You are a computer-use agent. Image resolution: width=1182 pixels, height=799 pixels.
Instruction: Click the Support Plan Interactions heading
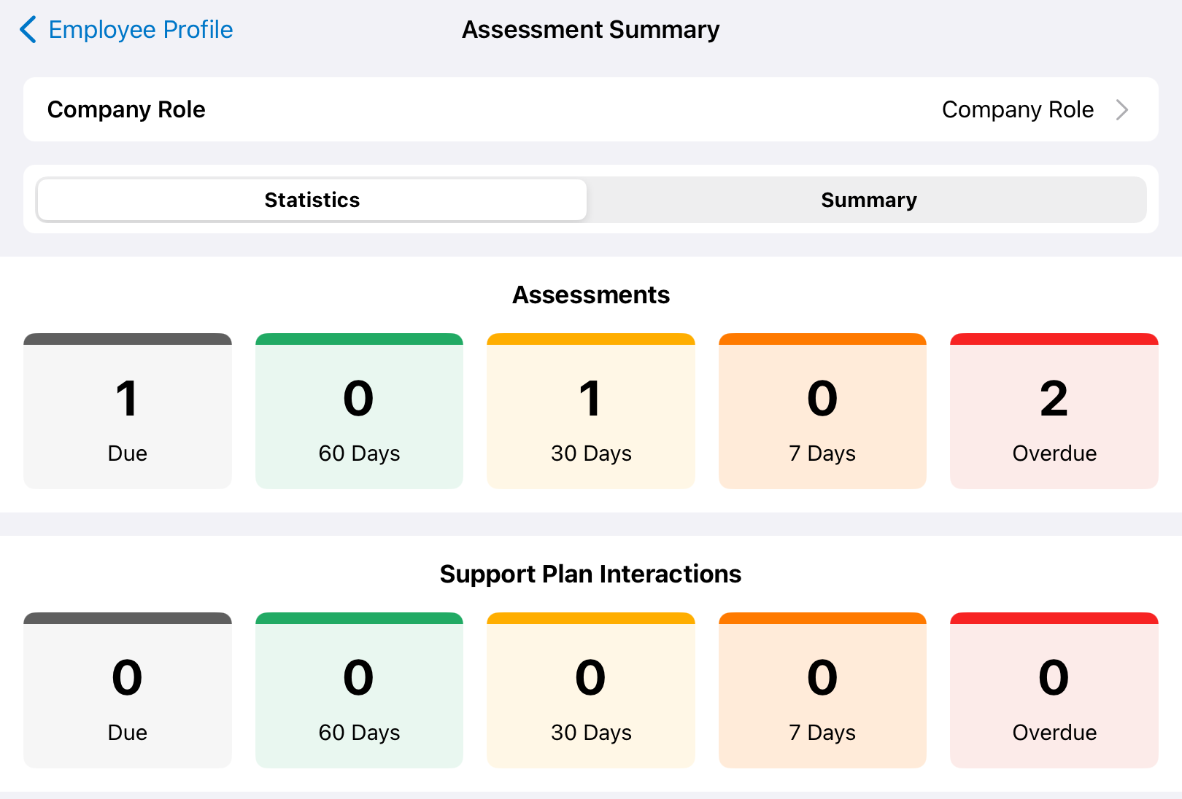591,574
